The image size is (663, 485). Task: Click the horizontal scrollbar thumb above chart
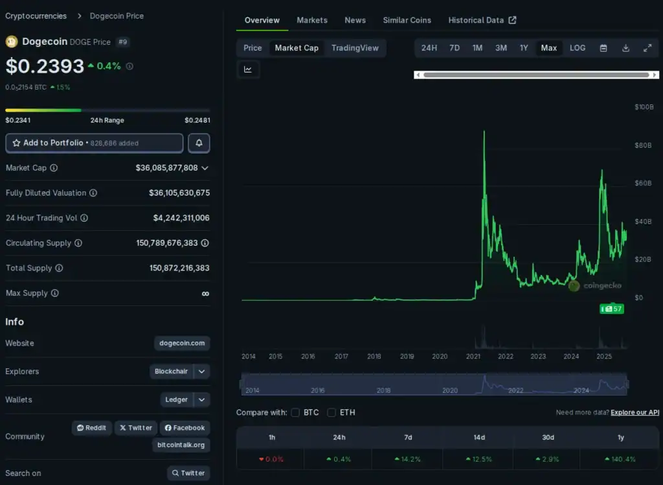[536, 75]
